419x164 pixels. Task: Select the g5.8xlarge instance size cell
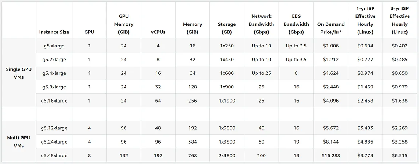54,87
